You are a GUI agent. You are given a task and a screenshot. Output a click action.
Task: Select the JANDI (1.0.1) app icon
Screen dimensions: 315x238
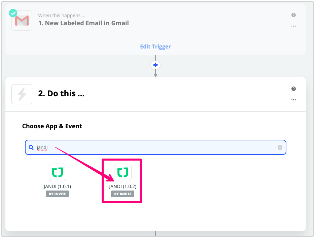tap(58, 172)
